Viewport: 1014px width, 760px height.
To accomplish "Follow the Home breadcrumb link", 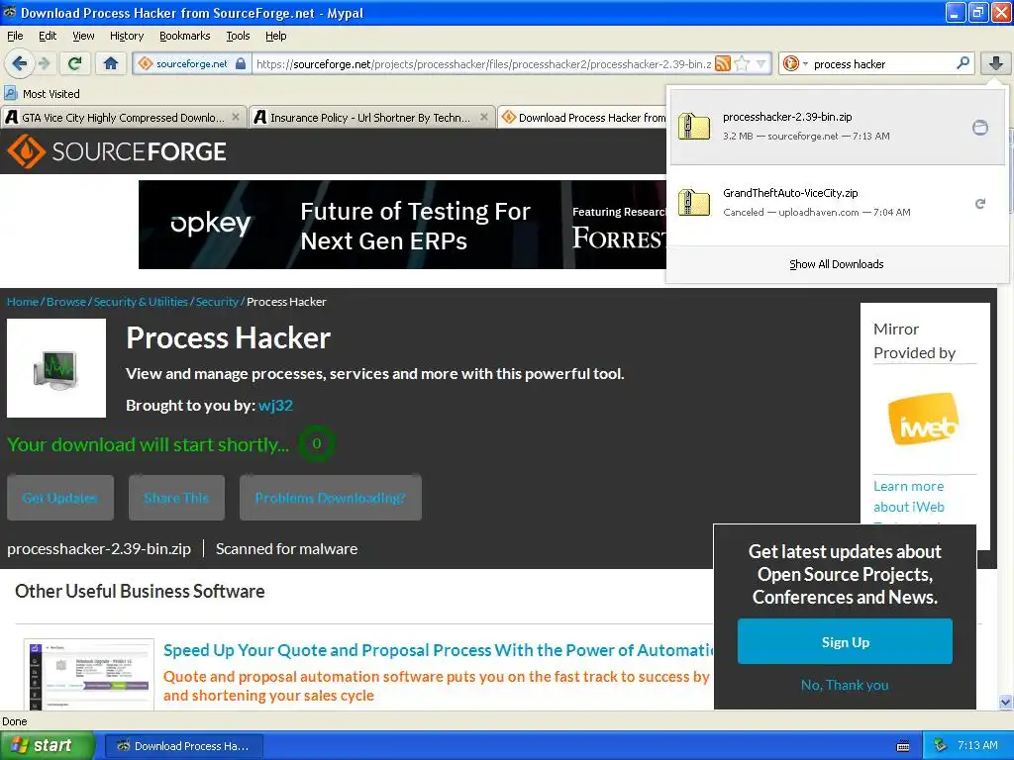I will [x=23, y=302].
